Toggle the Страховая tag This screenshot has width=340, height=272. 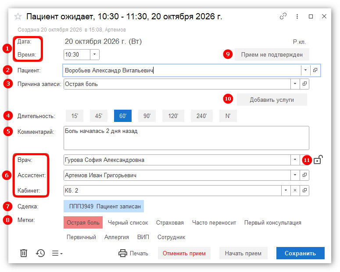point(170,222)
